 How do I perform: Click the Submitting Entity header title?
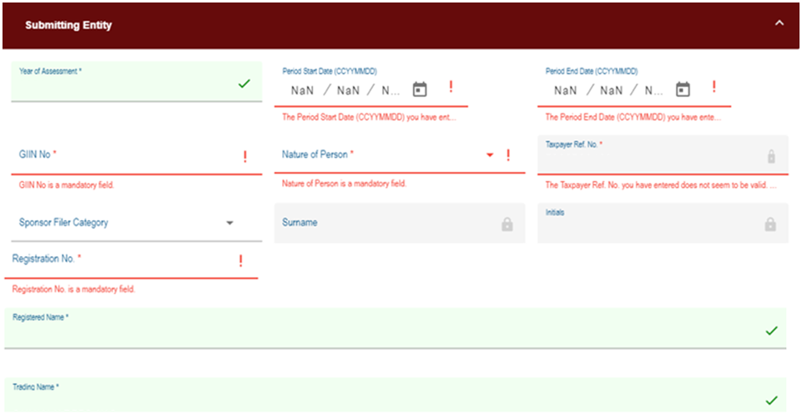[68, 25]
